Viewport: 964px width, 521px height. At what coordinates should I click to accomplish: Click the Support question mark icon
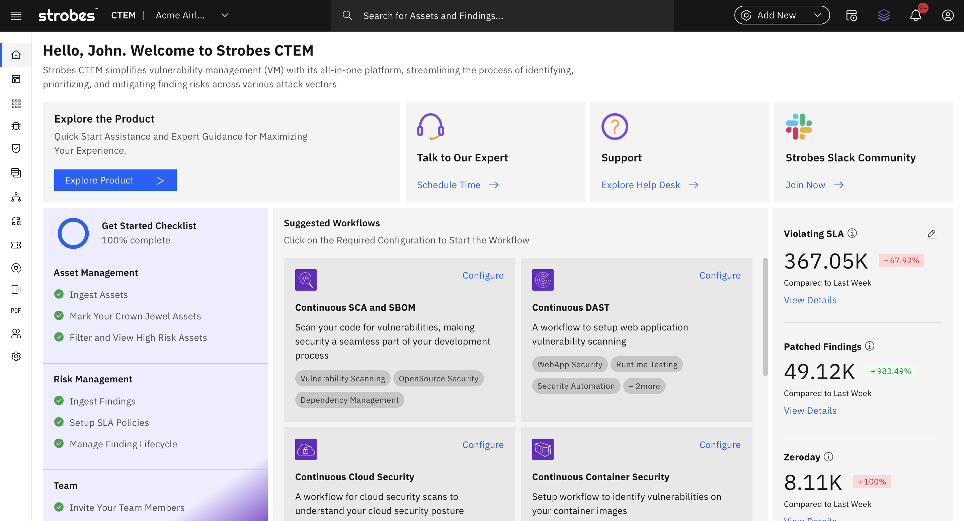pos(615,127)
